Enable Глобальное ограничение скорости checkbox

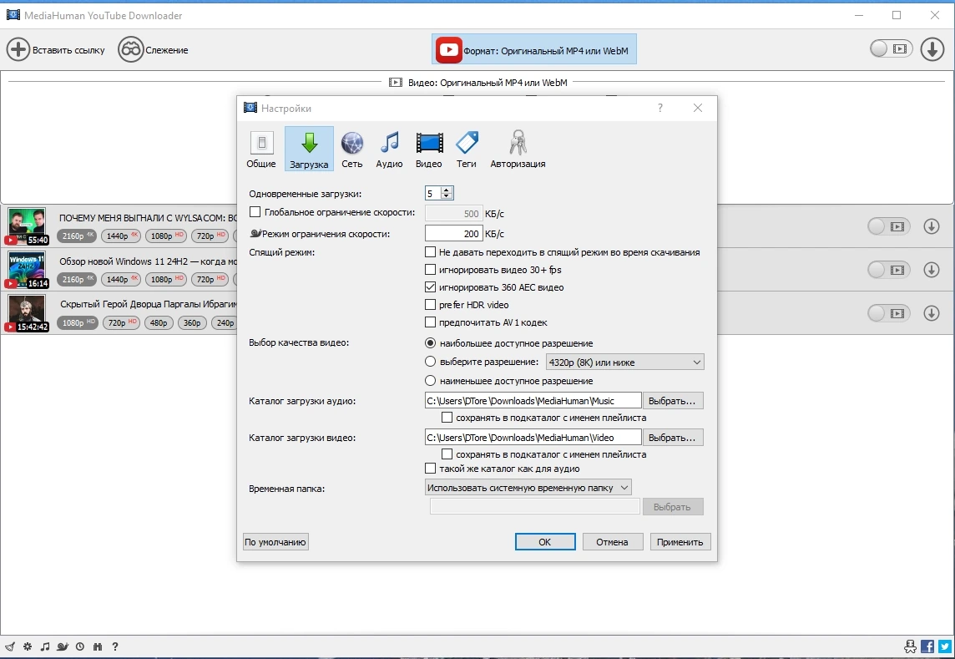[255, 212]
